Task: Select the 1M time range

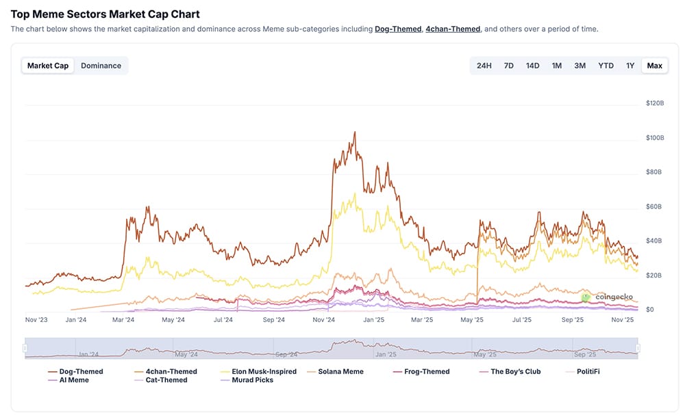Action: pyautogui.click(x=556, y=66)
